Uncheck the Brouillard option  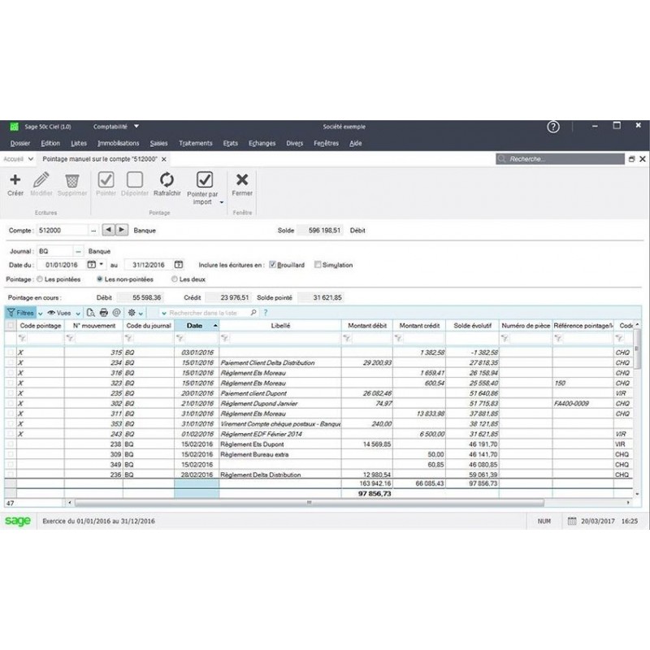(273, 264)
